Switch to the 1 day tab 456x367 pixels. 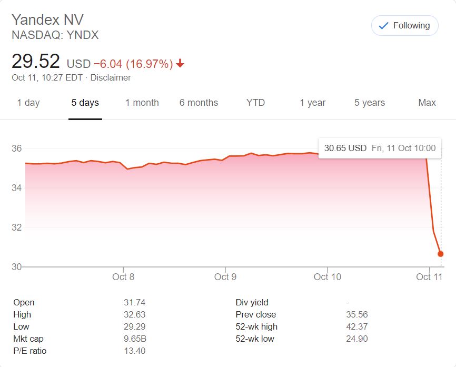(x=28, y=103)
